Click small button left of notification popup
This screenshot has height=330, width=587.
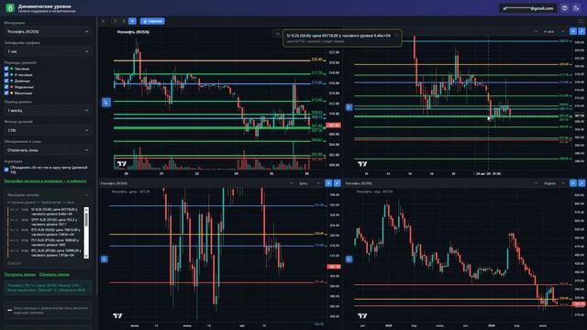[278, 34]
